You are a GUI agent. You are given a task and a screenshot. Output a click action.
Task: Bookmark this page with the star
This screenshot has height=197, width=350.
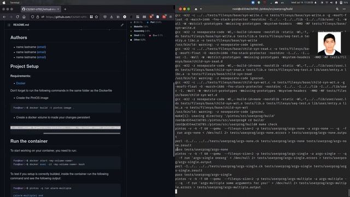click(x=96, y=17)
